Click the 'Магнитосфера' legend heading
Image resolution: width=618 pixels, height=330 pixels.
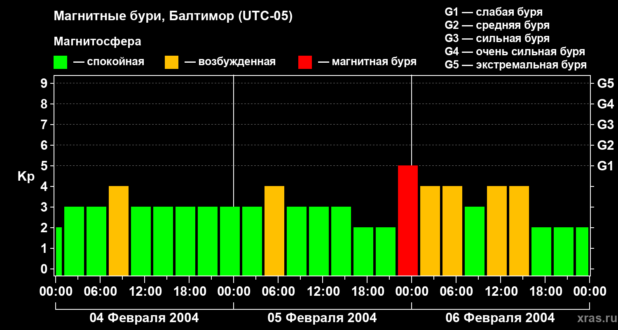pos(97,42)
